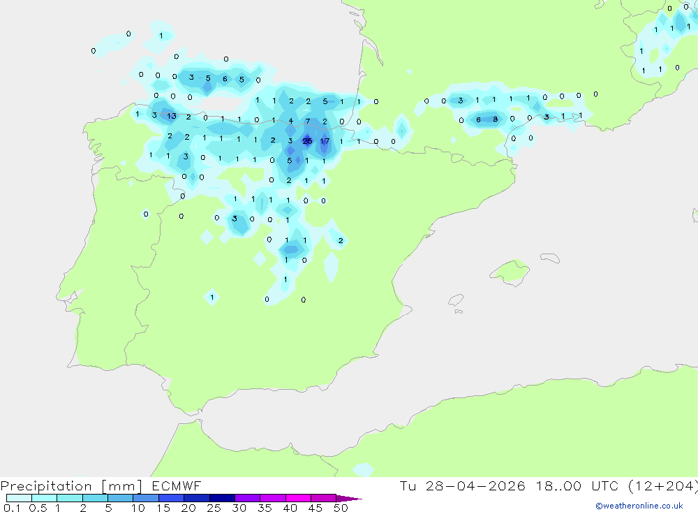Click the 25–30 mm dark blue swatch
Screen dimensions: 698x512
coord(222,498)
